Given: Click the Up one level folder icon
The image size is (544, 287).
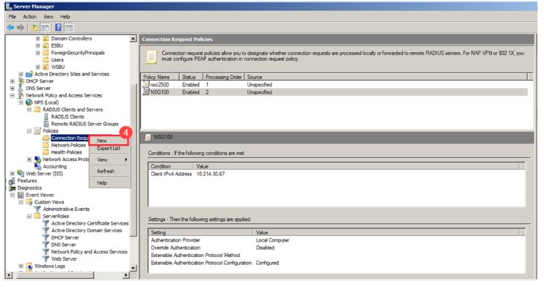Looking at the screenshot, I should click(34, 28).
